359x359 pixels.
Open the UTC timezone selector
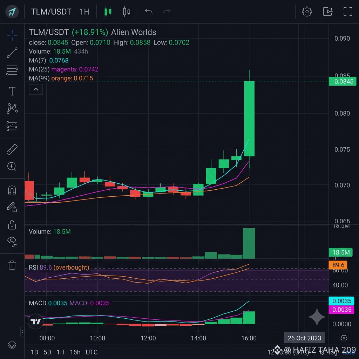click(92, 352)
